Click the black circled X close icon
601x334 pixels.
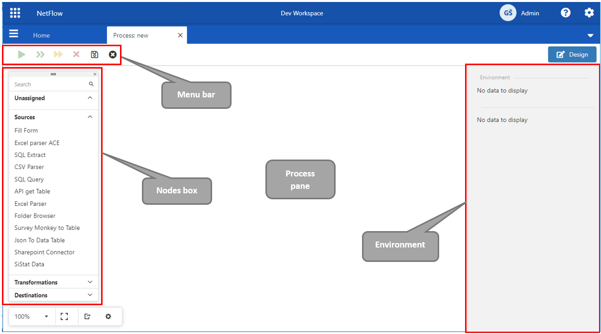coord(113,55)
